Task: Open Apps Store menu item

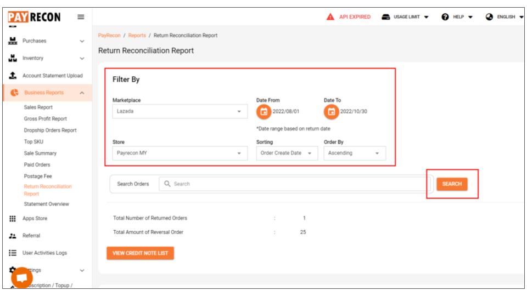Action: [35, 219]
